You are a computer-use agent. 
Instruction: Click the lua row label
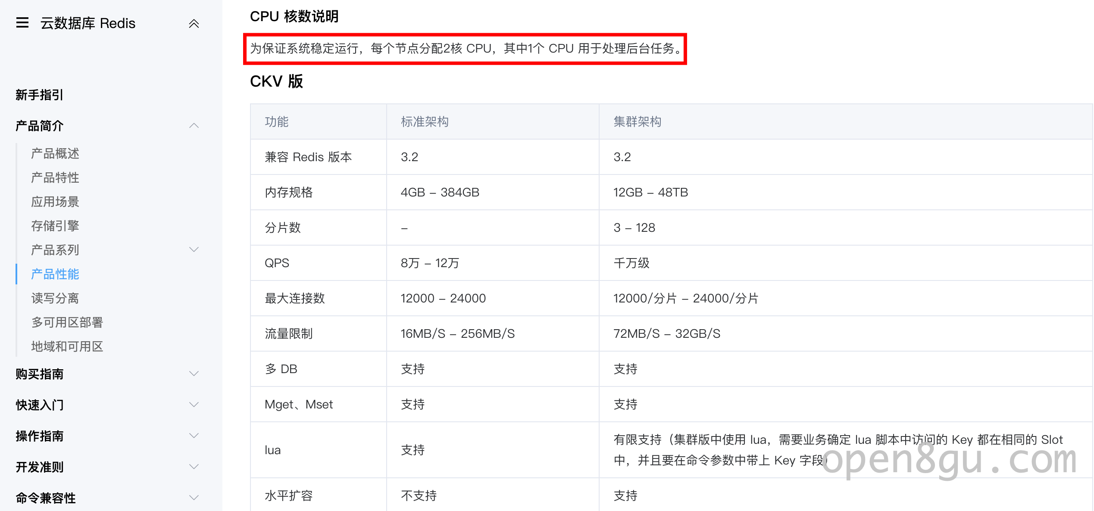tap(272, 450)
